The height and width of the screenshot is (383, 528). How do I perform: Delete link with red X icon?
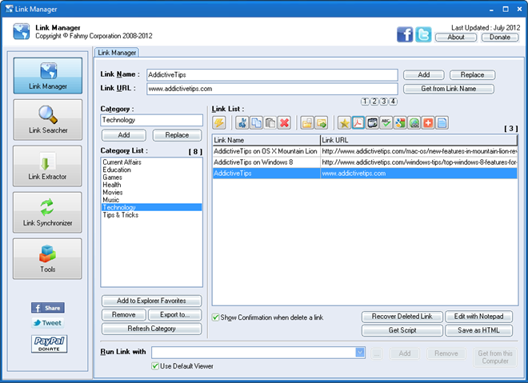pos(284,123)
